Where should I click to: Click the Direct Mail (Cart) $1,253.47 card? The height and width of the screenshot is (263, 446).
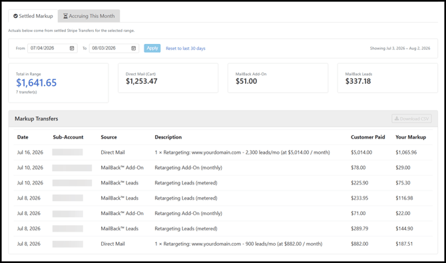coord(168,78)
